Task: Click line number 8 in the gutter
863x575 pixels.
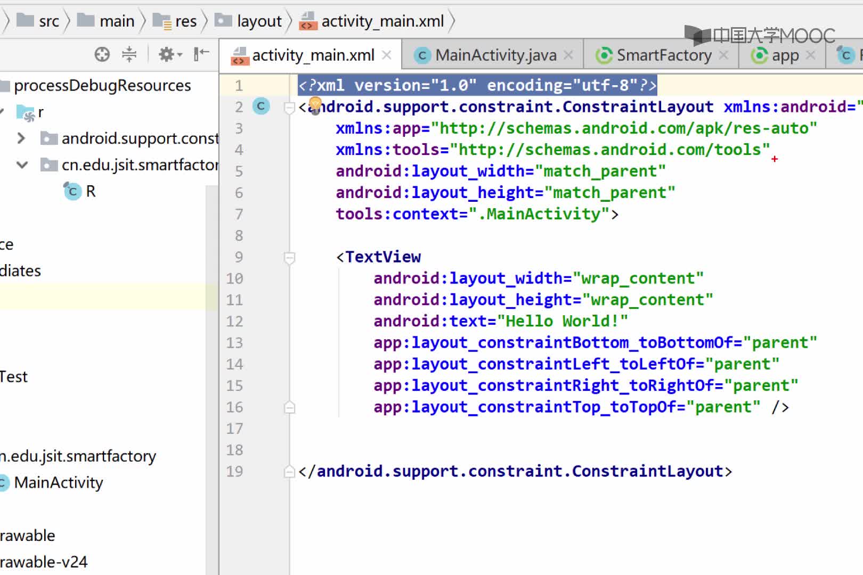Action: [x=239, y=236]
